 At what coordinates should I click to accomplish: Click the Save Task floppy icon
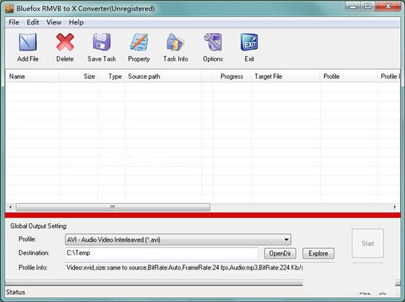point(102,42)
